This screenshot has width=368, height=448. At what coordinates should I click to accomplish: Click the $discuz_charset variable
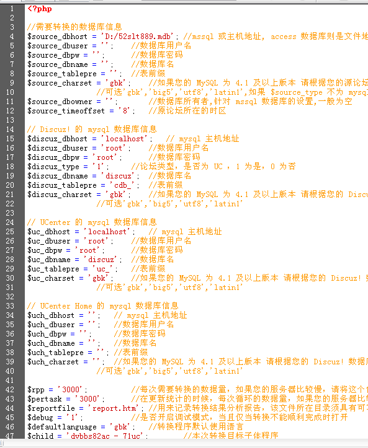coord(60,195)
